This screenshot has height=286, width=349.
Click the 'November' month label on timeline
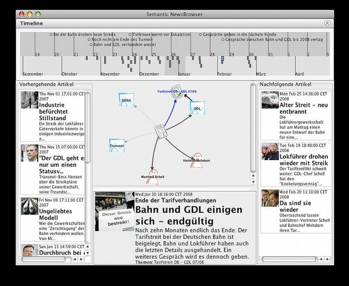pos(110,74)
